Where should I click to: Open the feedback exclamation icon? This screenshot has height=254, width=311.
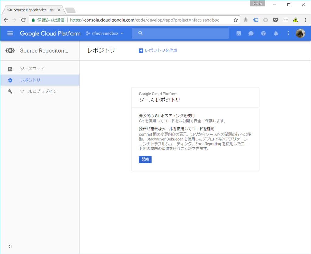(251, 33)
